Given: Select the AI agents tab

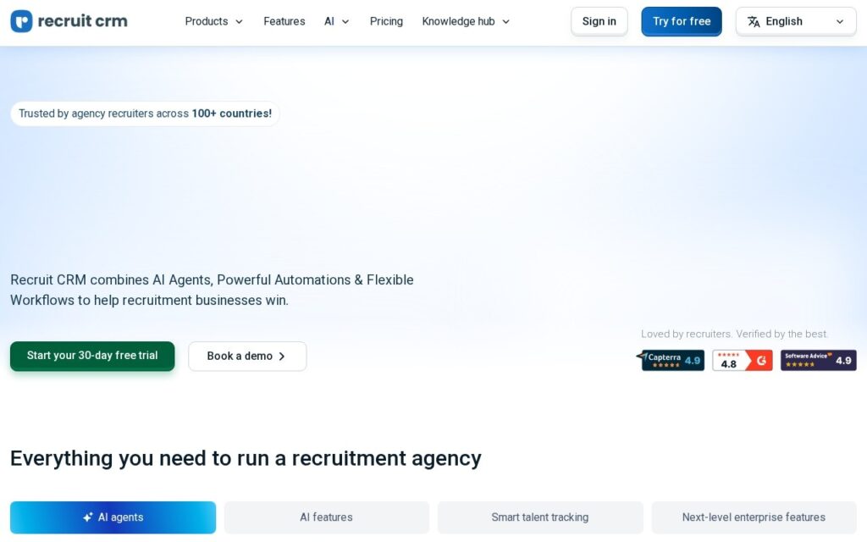Looking at the screenshot, I should pyautogui.click(x=113, y=517).
